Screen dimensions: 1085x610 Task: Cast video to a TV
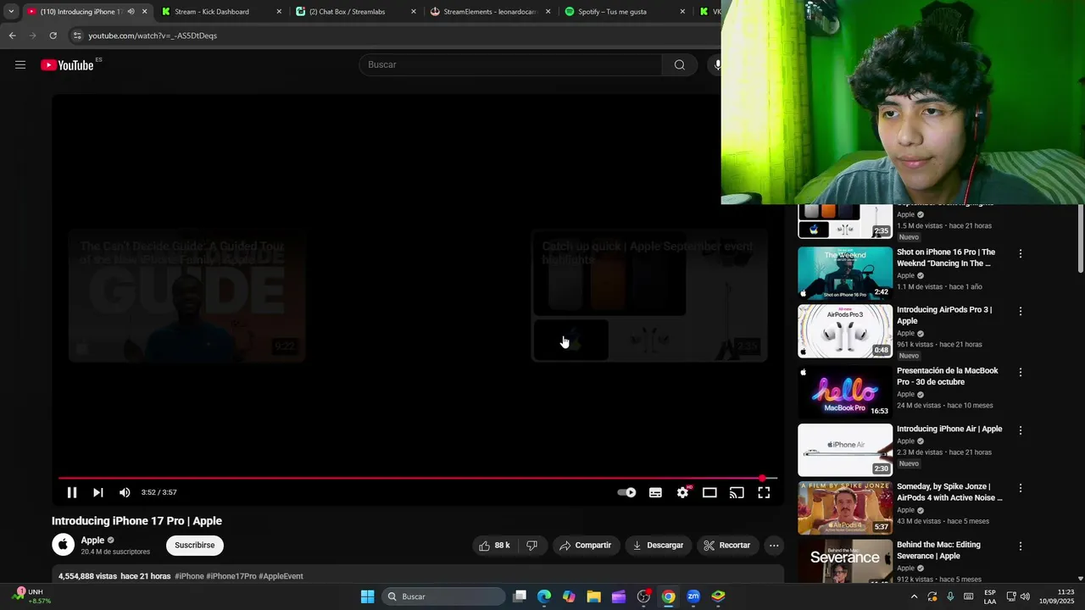coord(737,492)
